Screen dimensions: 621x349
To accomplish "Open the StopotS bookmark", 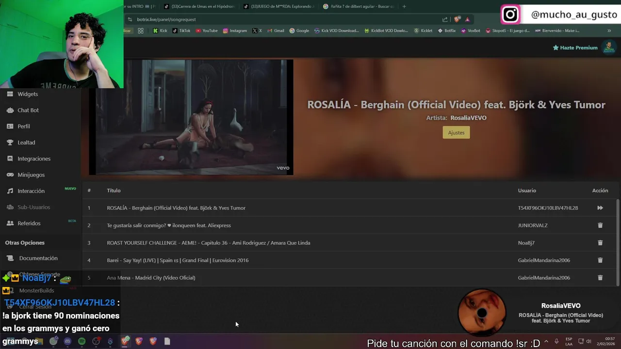I will (507, 31).
